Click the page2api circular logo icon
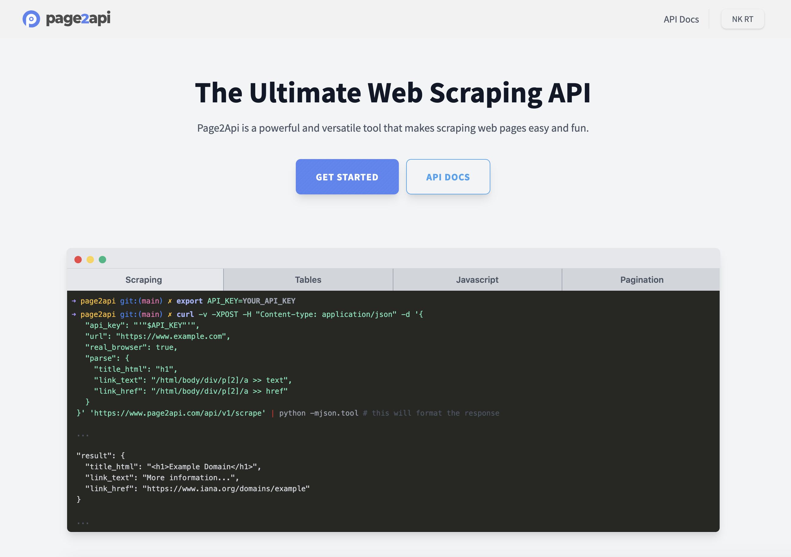Viewport: 791px width, 557px height. tap(31, 19)
